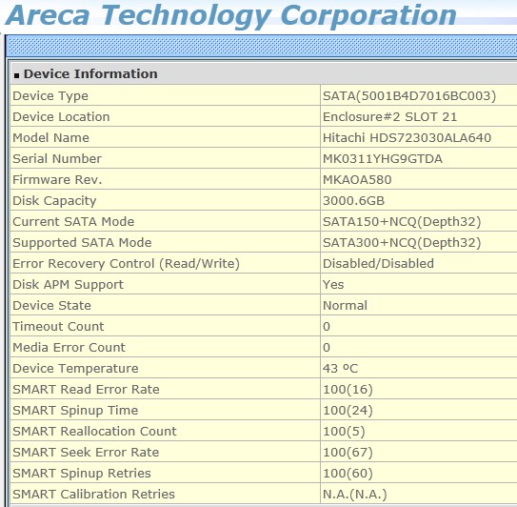Click the SMART Calibration Retries N.A. value

[x=355, y=494]
